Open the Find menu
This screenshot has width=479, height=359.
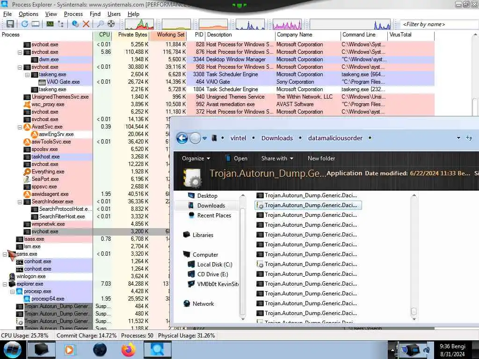[x=95, y=14]
